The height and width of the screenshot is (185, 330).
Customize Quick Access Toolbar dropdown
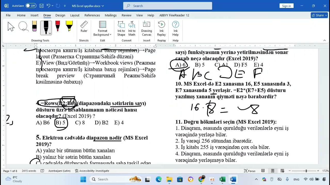(x=65, y=6)
